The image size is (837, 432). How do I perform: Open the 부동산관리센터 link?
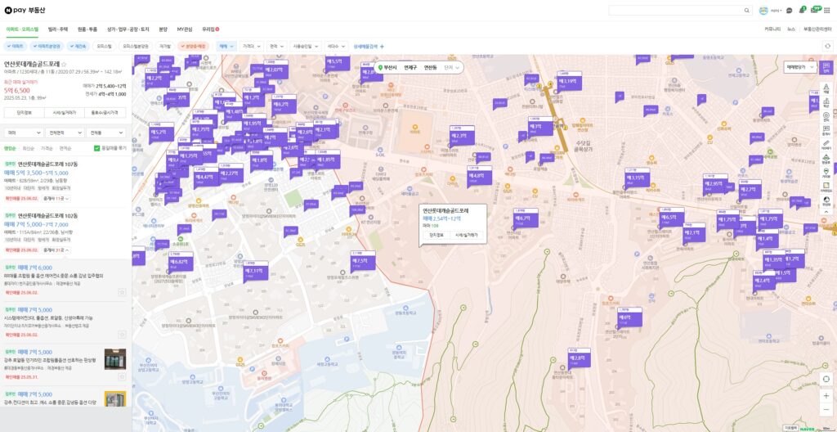coord(817,29)
